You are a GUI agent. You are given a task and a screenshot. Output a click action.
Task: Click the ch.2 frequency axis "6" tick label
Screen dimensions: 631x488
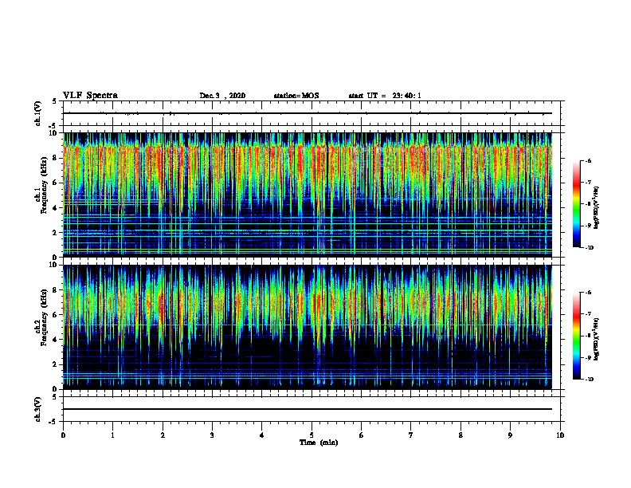point(55,315)
